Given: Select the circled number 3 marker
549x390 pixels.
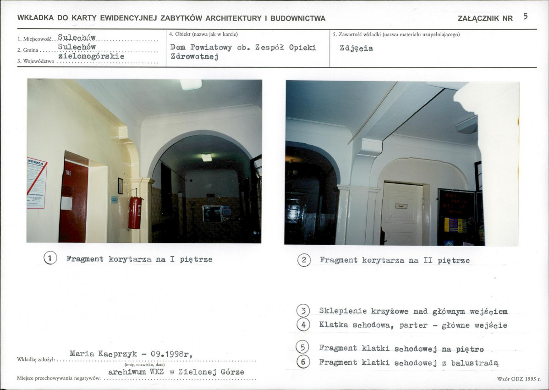Looking at the screenshot, I should click(x=303, y=311).
